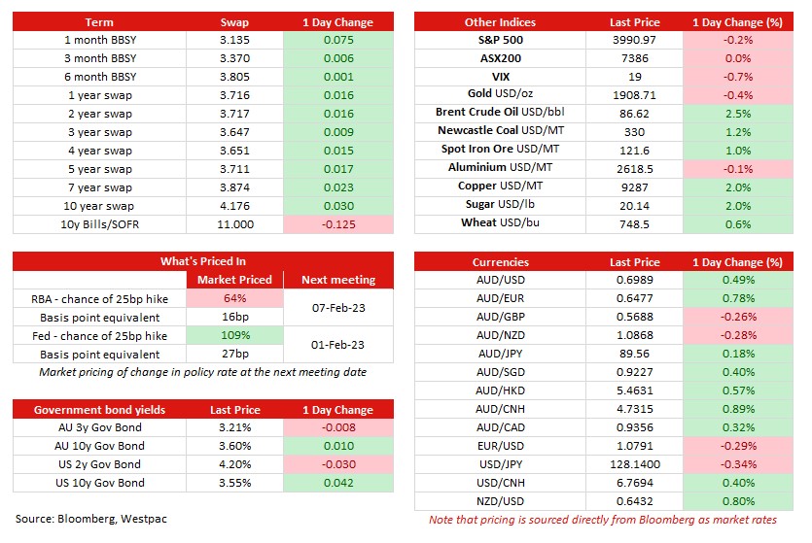Click the US 10y Gov Bond change value
Screen dimensions: 812x543
pyautogui.click(x=338, y=483)
